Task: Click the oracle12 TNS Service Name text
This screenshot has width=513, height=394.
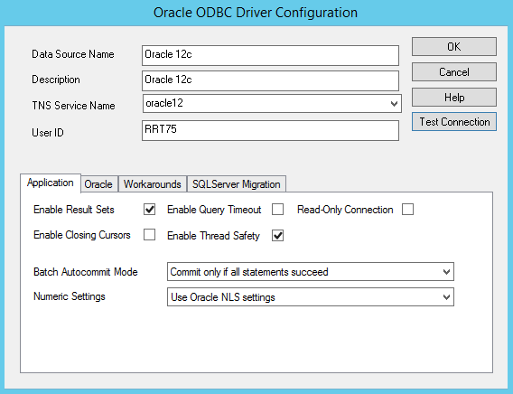Action: [x=164, y=103]
